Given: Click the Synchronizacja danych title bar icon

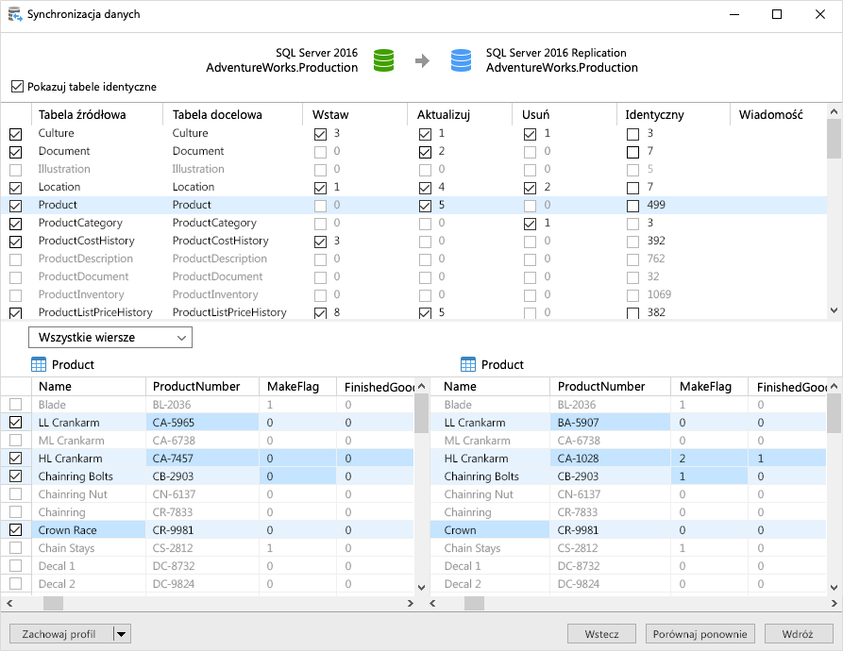Looking at the screenshot, I should [x=15, y=14].
